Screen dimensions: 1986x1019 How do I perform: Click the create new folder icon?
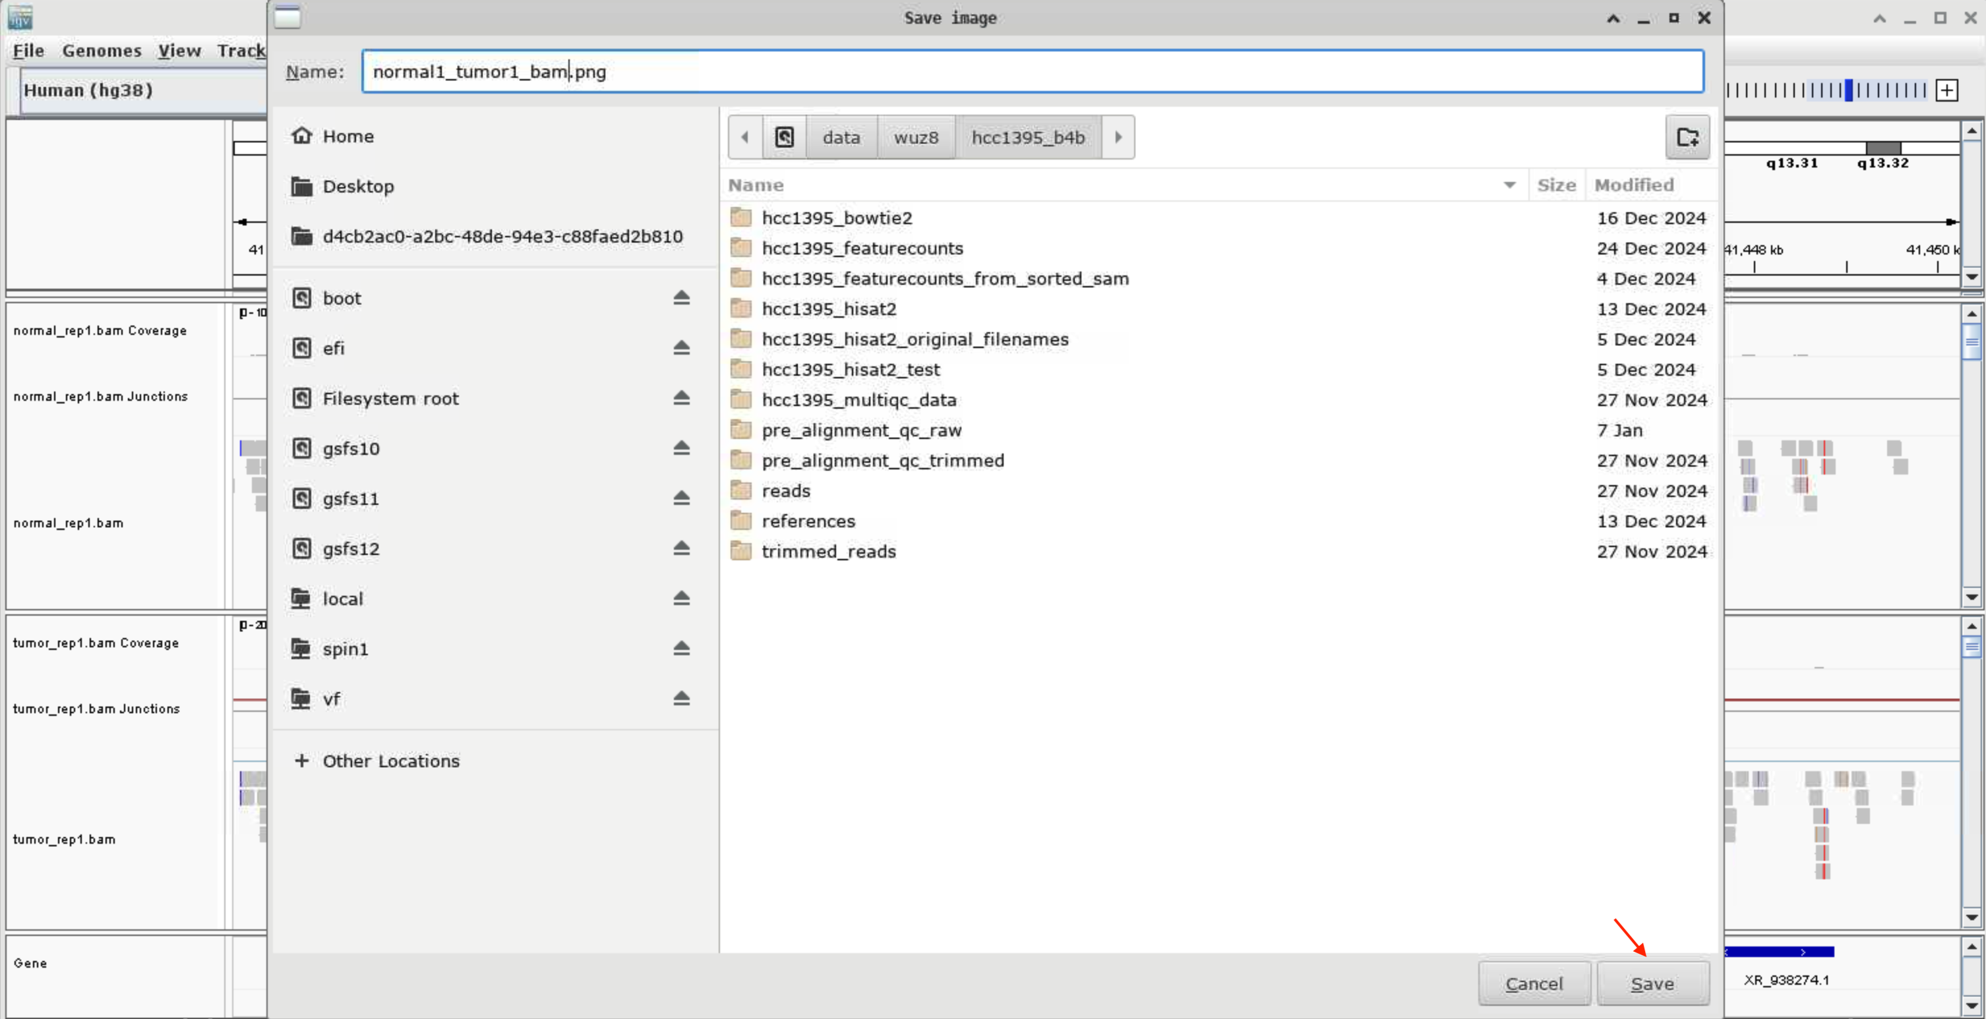click(x=1687, y=137)
